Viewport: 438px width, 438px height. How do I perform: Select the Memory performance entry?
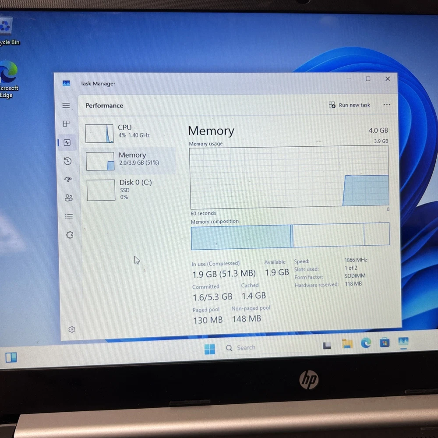coord(129,161)
